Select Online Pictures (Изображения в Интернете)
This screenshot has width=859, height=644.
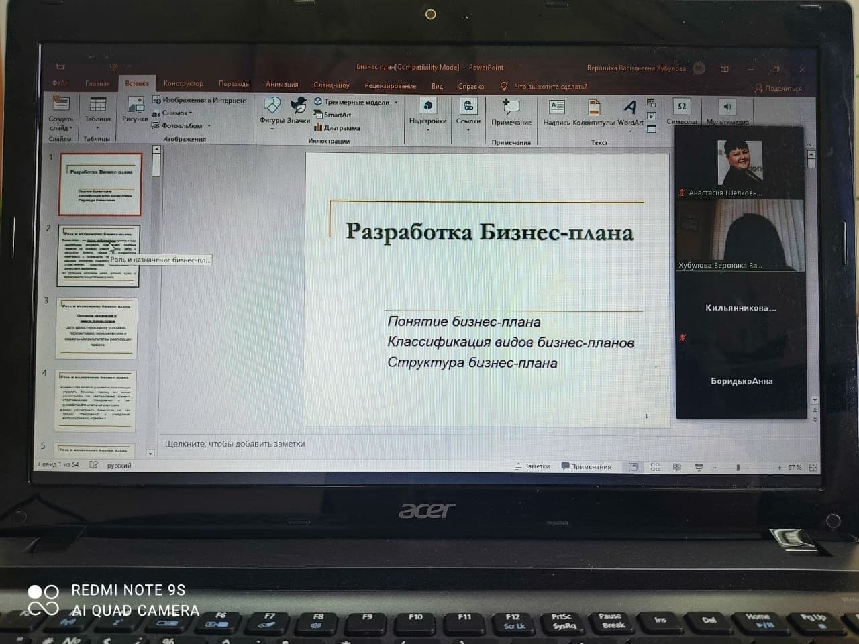[x=199, y=100]
